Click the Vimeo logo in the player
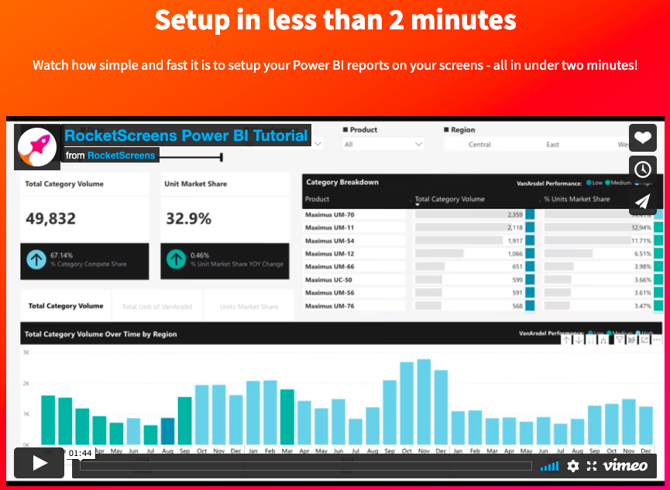670x490 pixels. [625, 466]
